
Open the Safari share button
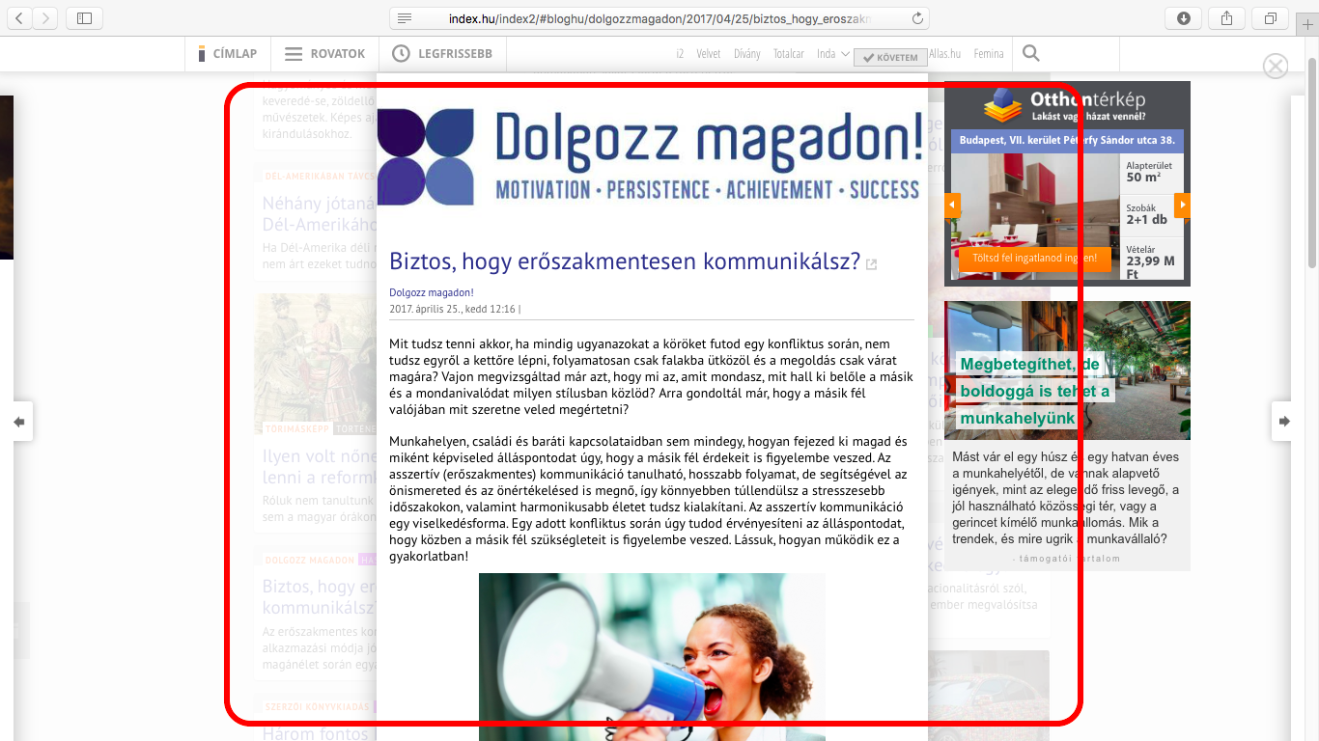1227,17
